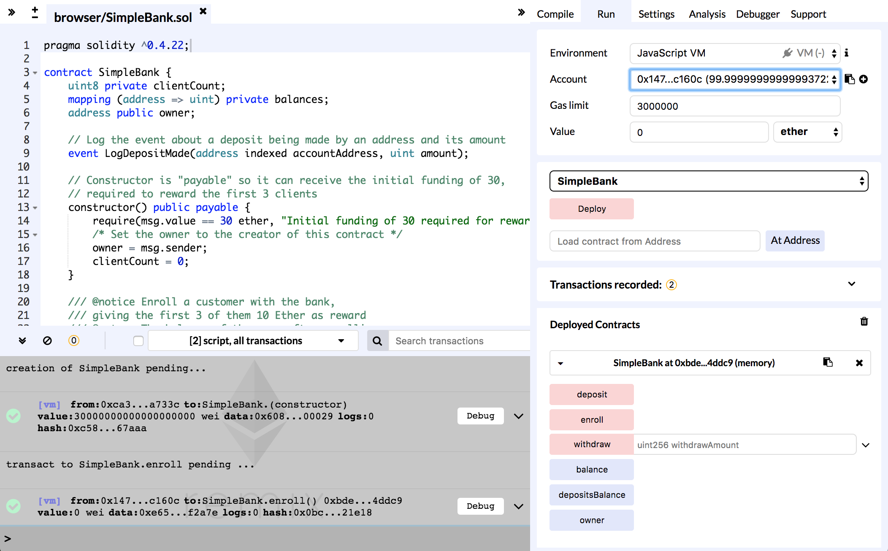Click the info icon next to the Environment selector
The height and width of the screenshot is (551, 888).
point(846,53)
